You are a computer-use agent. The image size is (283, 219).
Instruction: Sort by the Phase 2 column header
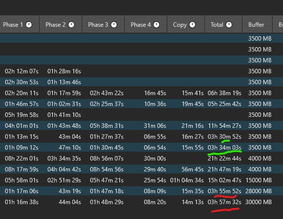tap(61, 24)
